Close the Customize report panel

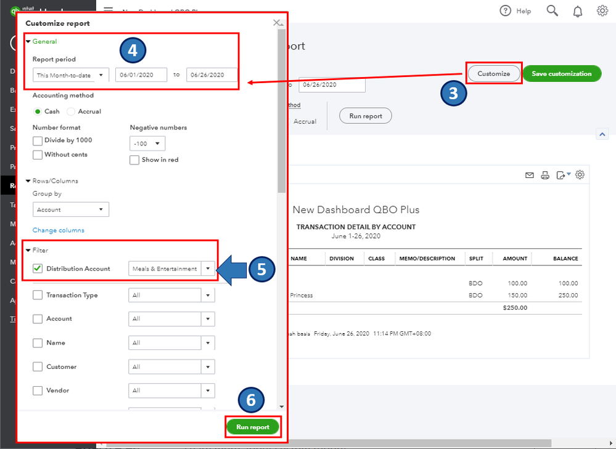[277, 23]
